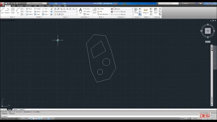Click the help search input field
Image resolution: width=217 pixels, height=122 pixels.
click(x=169, y=3)
